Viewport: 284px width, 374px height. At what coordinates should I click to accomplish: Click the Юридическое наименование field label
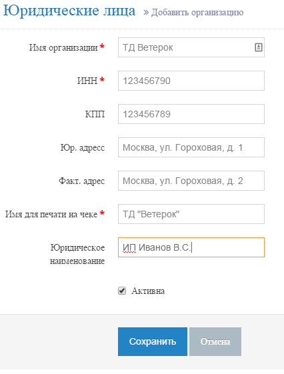point(77,254)
